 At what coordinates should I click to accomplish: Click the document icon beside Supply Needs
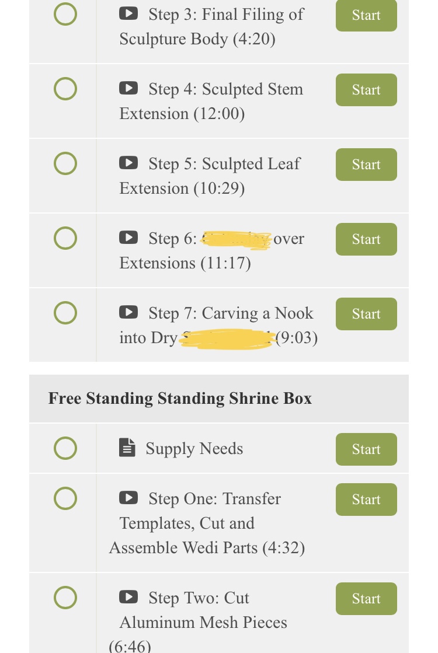pos(127,448)
